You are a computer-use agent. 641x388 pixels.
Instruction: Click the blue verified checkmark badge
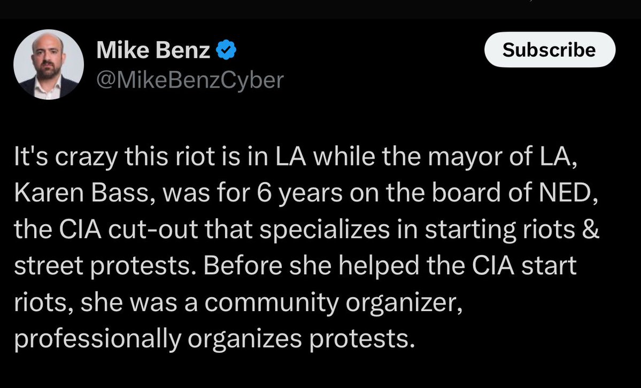226,51
